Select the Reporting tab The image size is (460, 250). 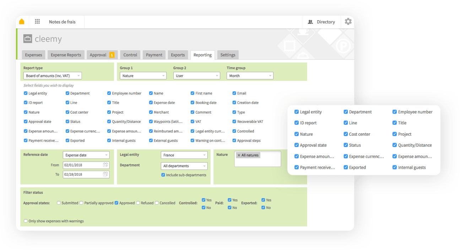click(203, 55)
